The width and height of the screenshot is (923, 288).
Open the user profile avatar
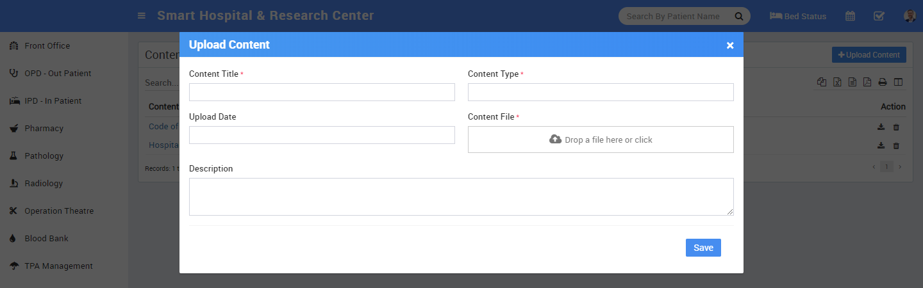pos(910,16)
